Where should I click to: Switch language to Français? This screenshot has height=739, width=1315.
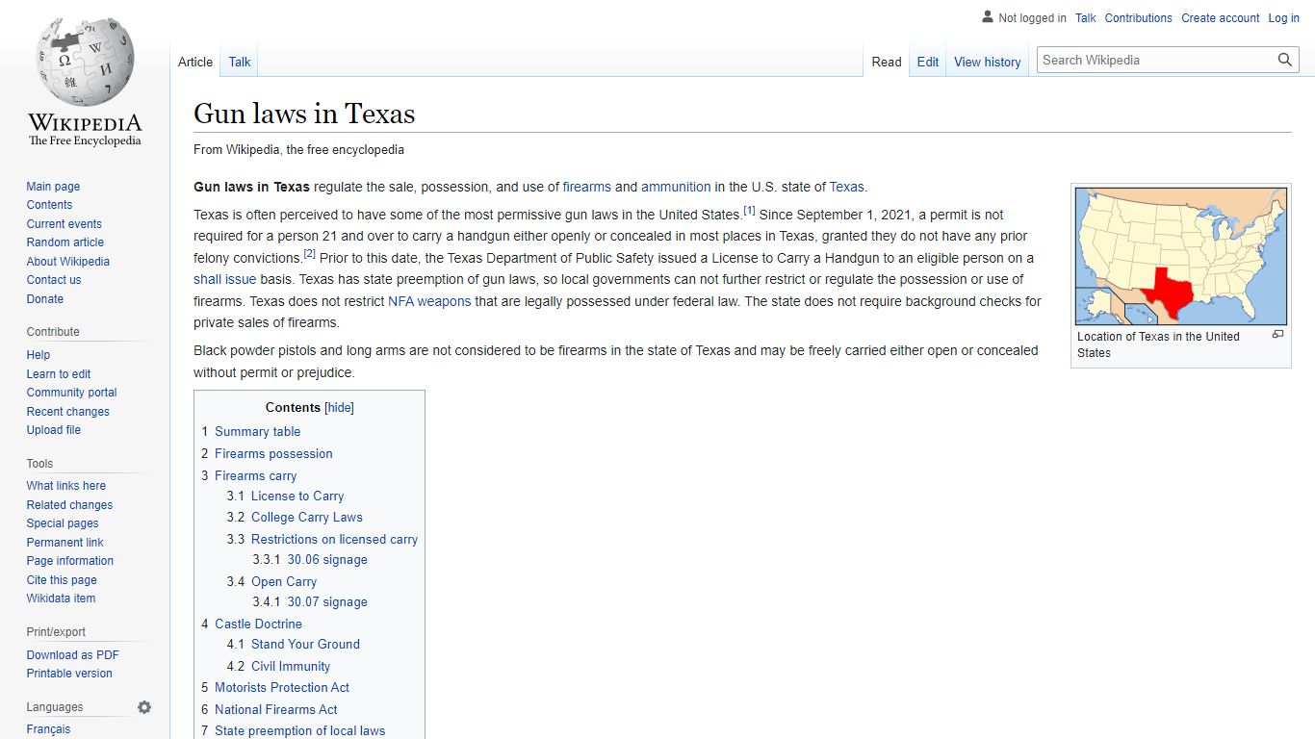pos(48,729)
